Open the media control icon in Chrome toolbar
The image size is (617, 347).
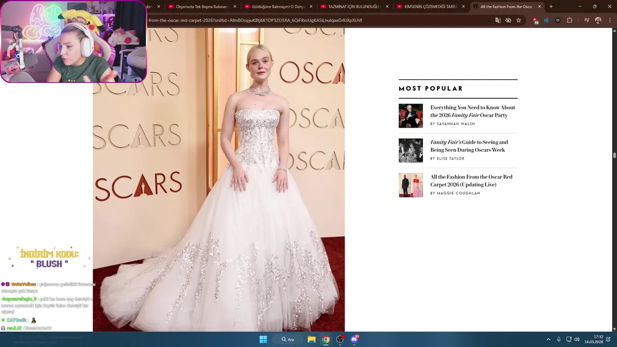[x=587, y=20]
